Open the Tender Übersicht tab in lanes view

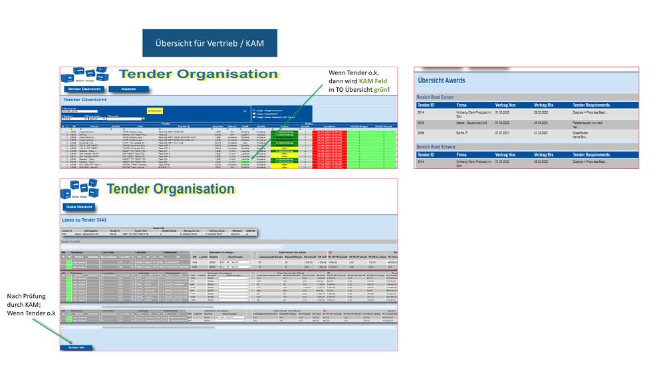pyautogui.click(x=79, y=207)
